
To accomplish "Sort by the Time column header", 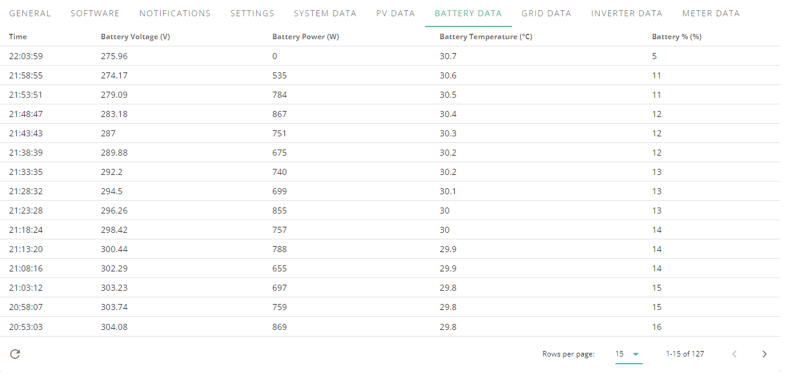I will click(18, 37).
